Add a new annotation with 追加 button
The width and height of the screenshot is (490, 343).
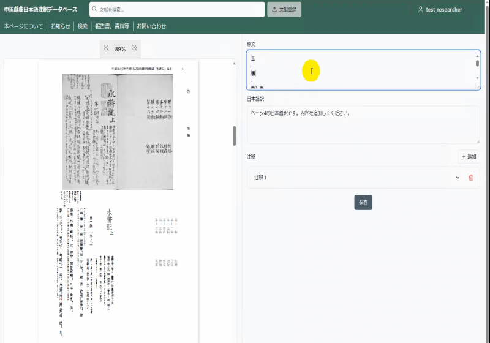469,157
